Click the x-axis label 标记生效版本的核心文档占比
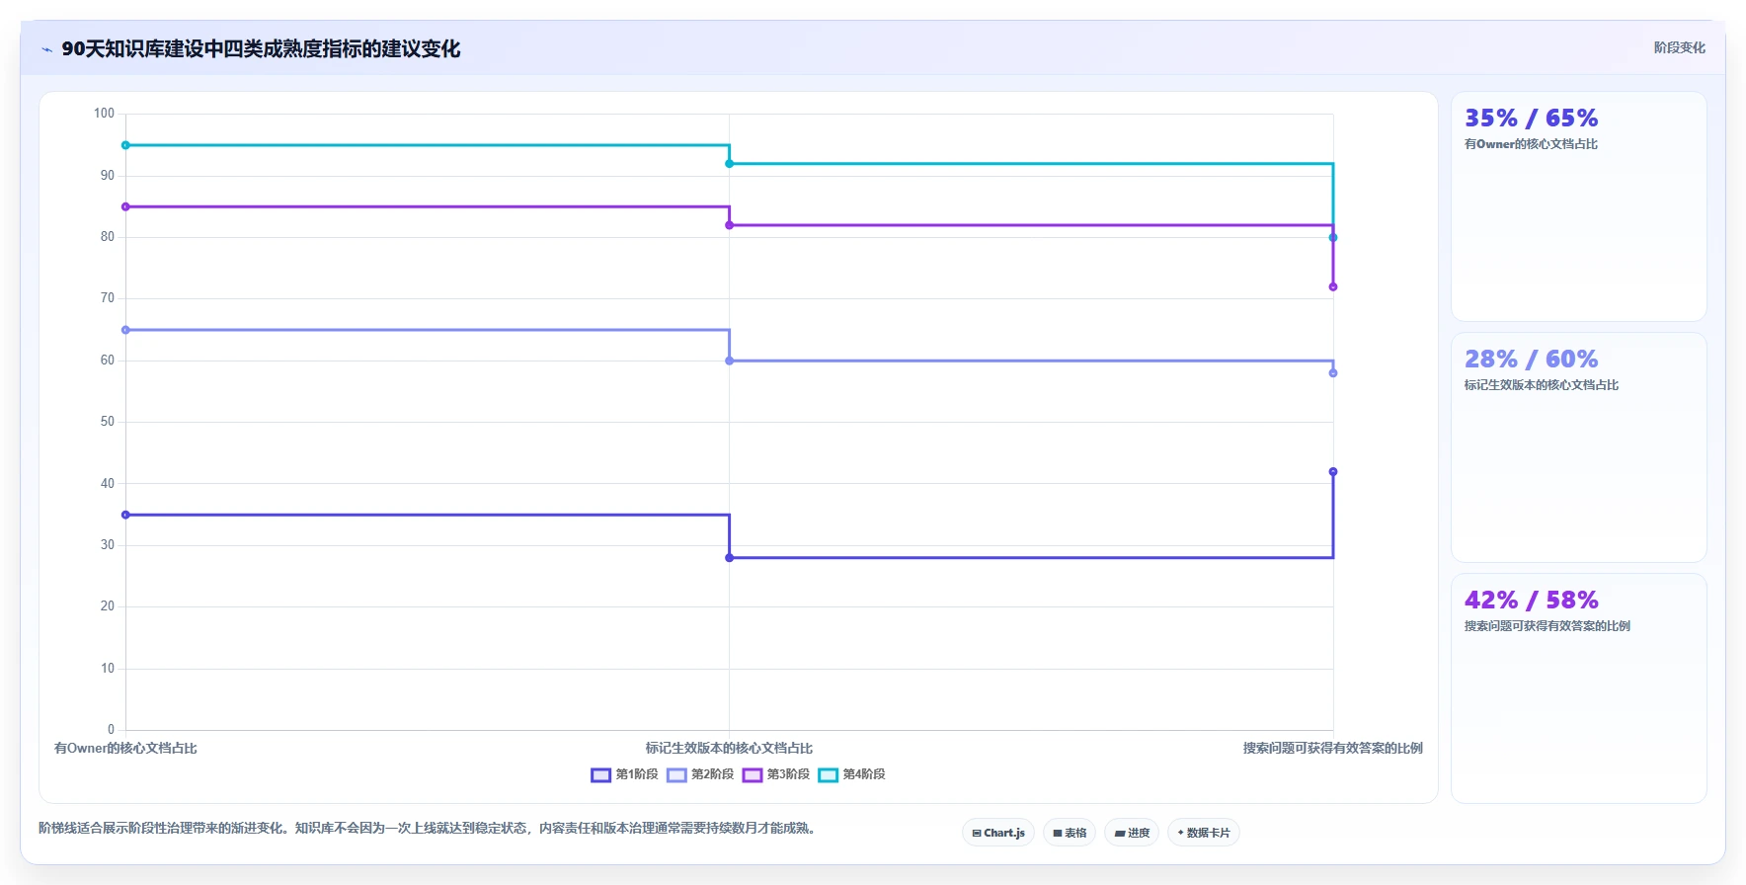The image size is (1746, 885). [x=730, y=749]
